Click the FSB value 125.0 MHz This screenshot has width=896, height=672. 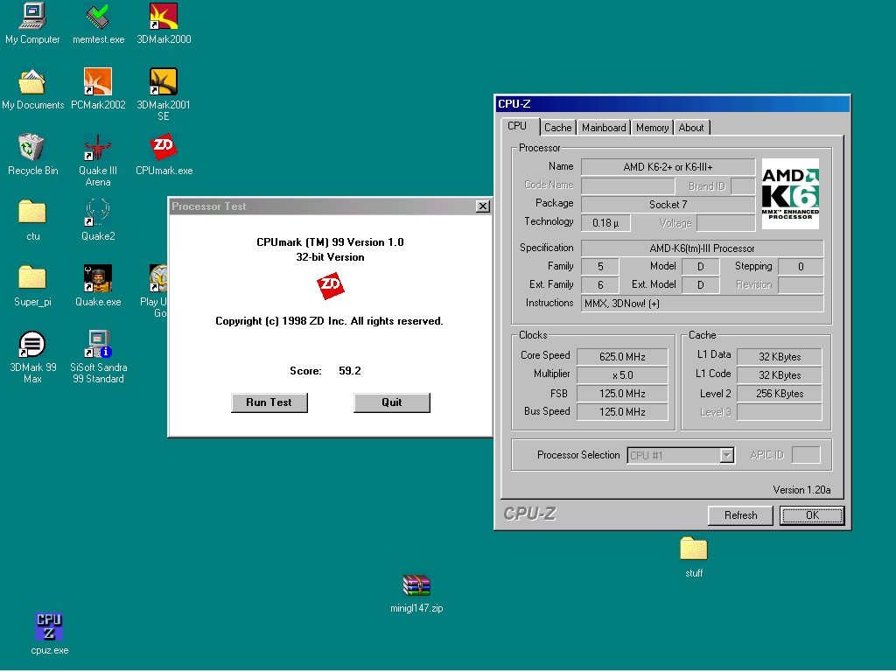pos(622,393)
